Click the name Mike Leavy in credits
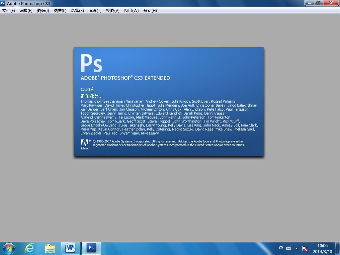This screenshot has width=340, height=255. 150,133
